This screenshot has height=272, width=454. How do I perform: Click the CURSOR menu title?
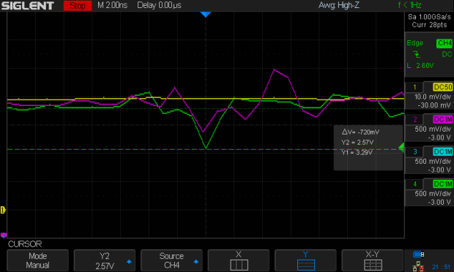[x=25, y=244]
